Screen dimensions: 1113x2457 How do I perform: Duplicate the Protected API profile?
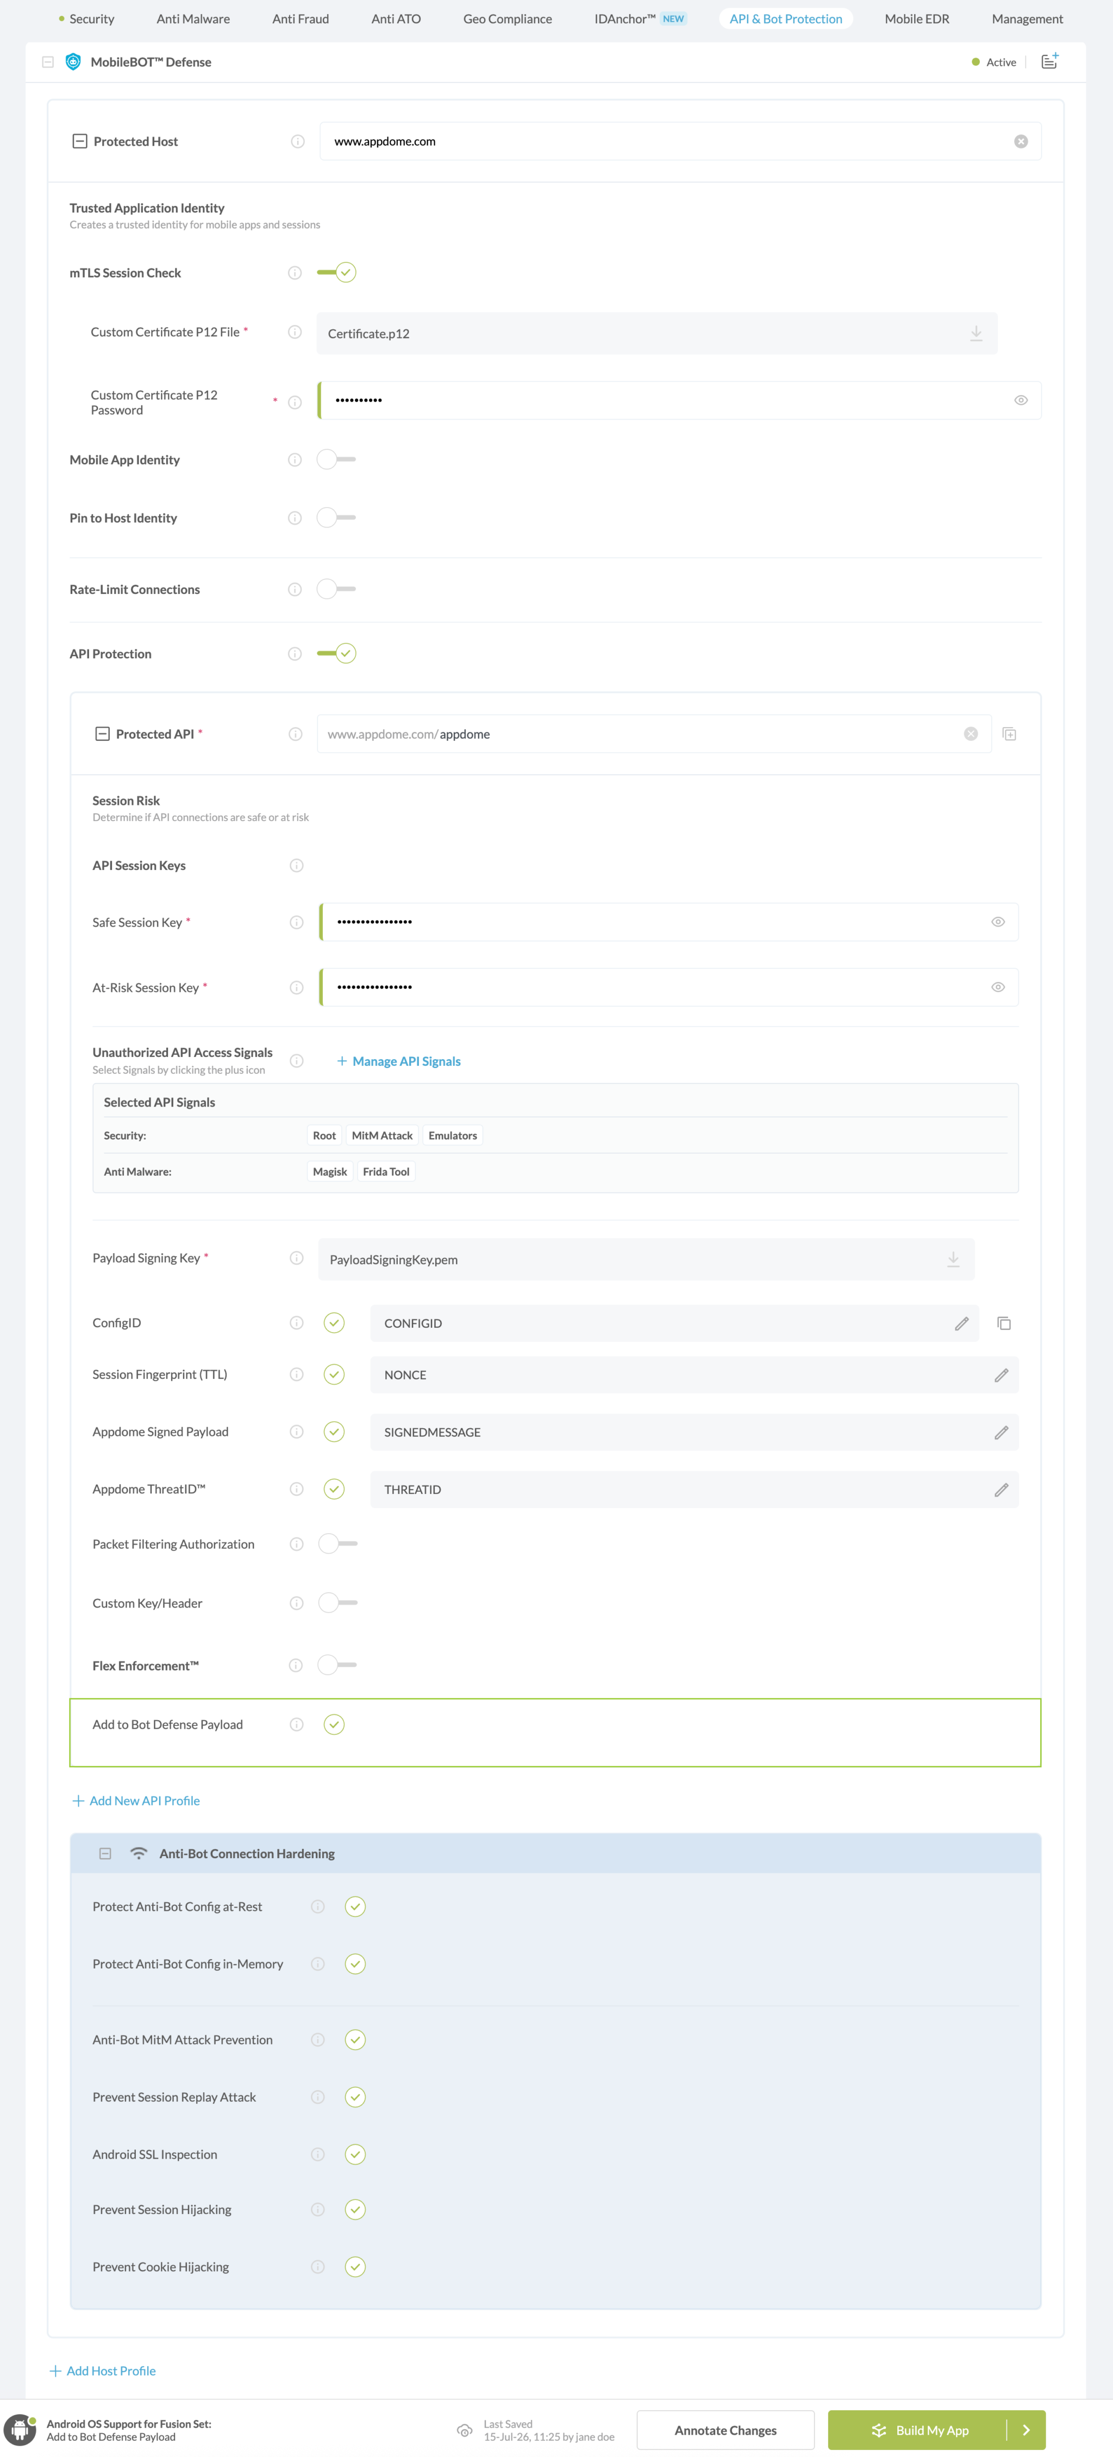[1009, 734]
